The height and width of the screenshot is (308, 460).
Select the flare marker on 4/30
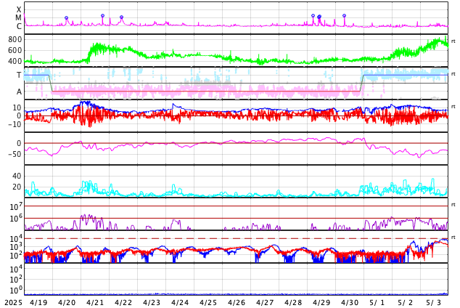tap(345, 15)
